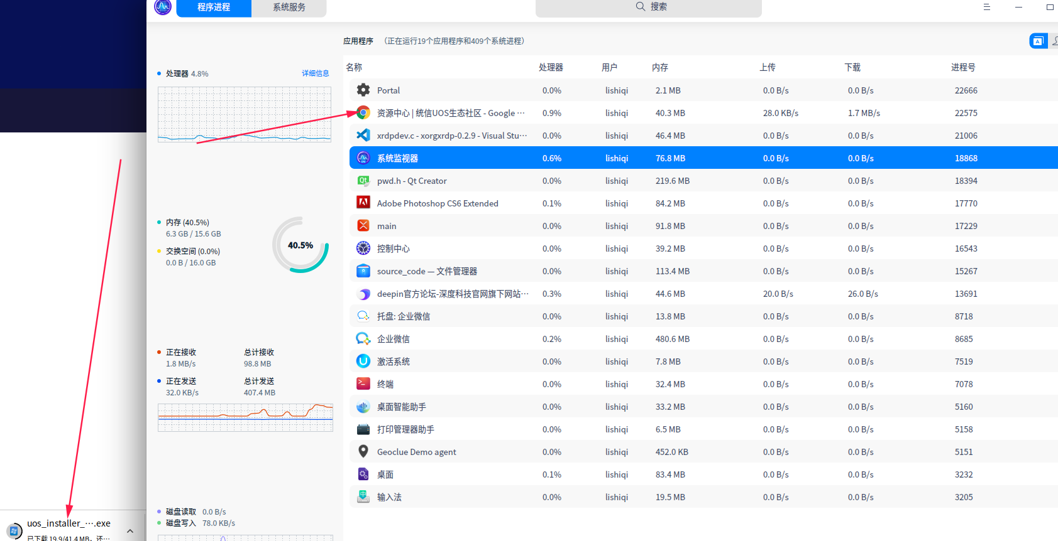The image size is (1058, 541).
Task: Click the 交换空间 (0.0%) label
Action: pos(193,251)
